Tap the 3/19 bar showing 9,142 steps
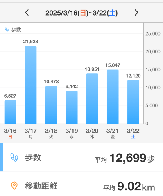This screenshot has height=196, width=163. (72, 107)
